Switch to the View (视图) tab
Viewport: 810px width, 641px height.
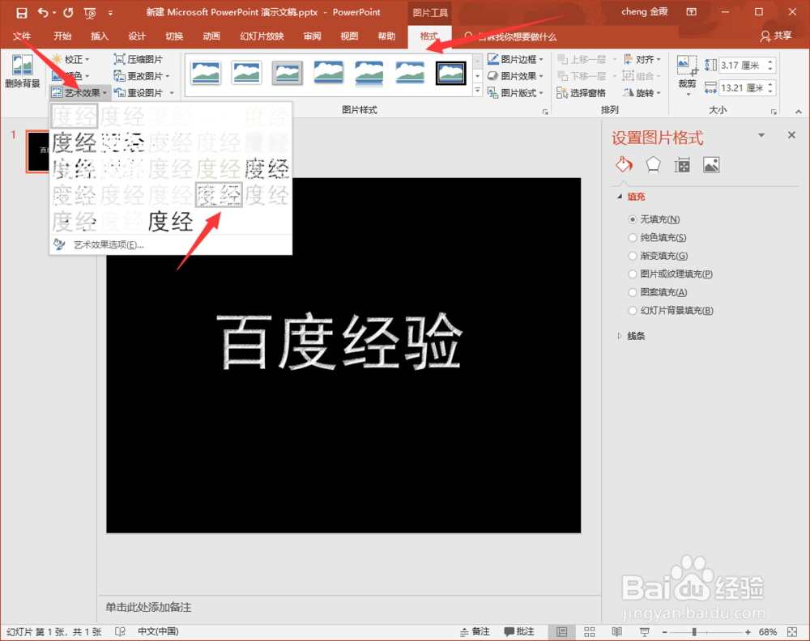pos(349,36)
